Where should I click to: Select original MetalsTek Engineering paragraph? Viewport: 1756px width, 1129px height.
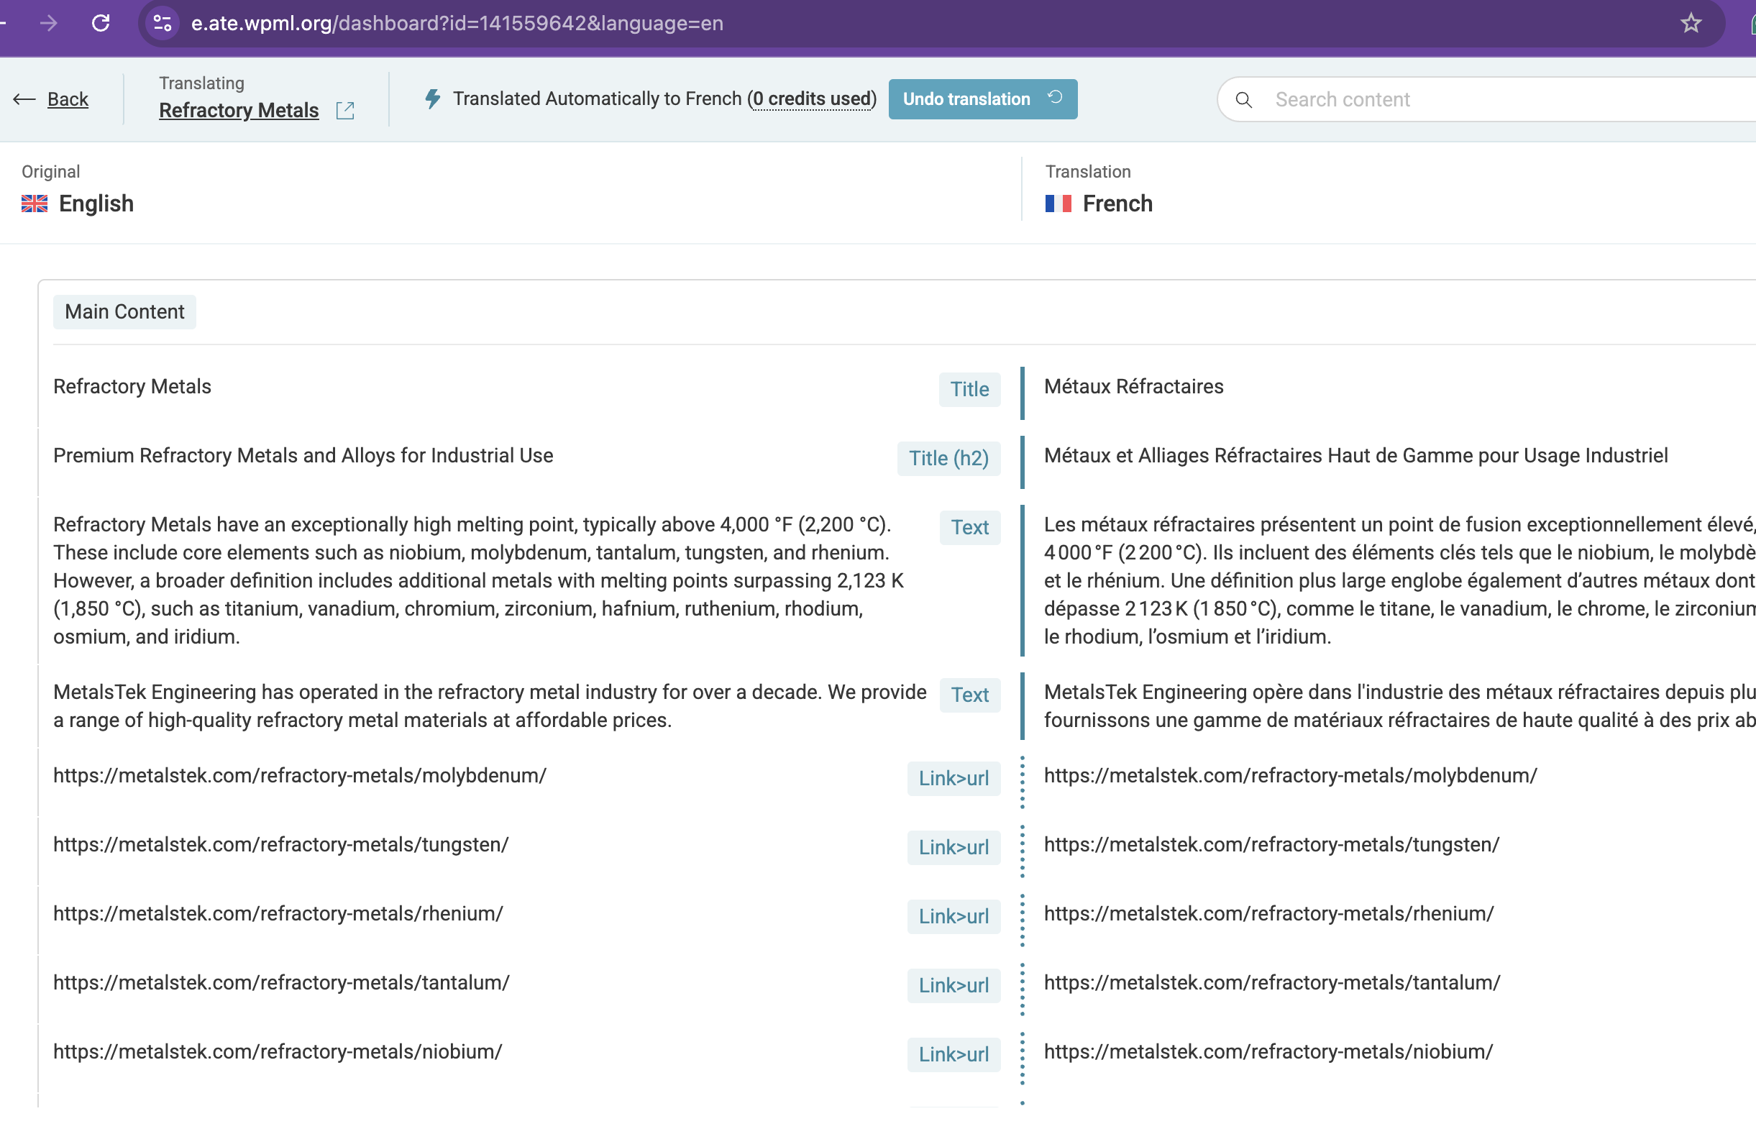click(490, 706)
